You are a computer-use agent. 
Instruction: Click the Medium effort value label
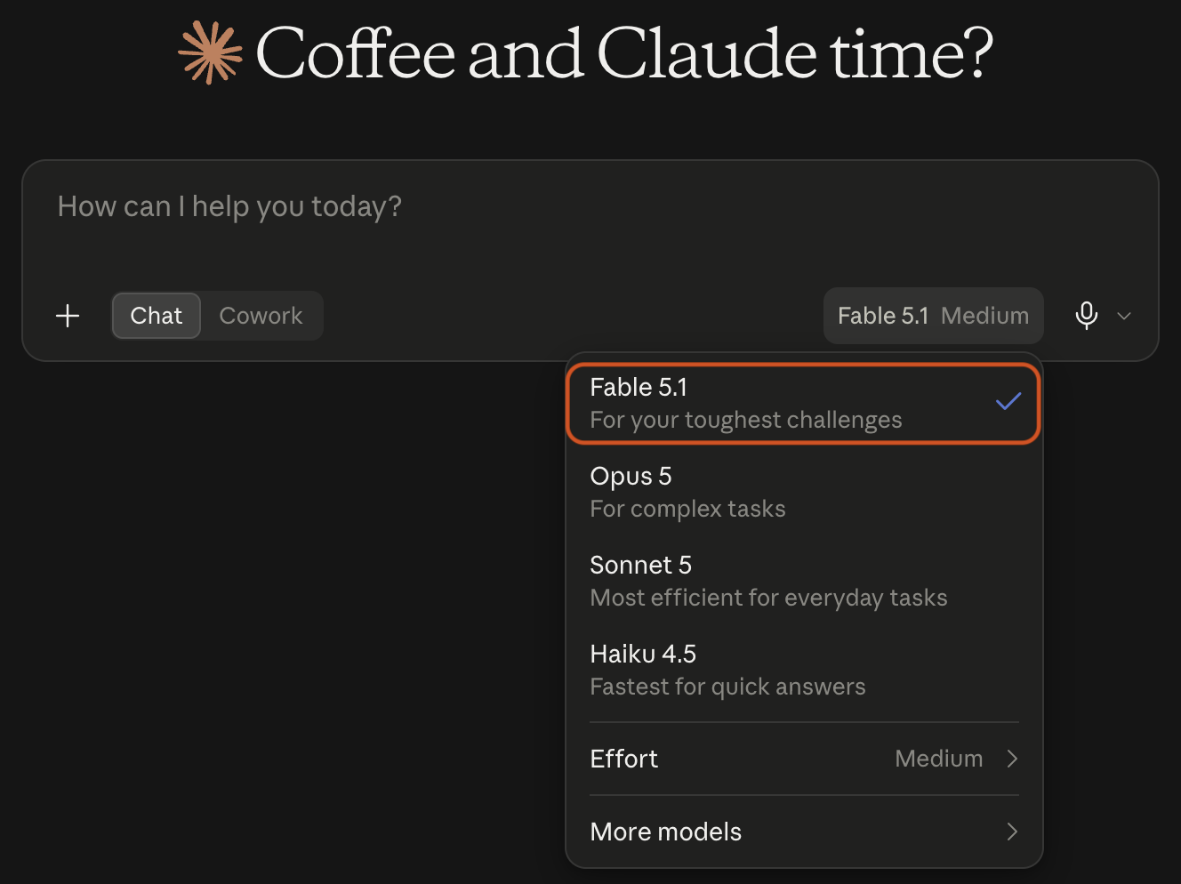[938, 759]
